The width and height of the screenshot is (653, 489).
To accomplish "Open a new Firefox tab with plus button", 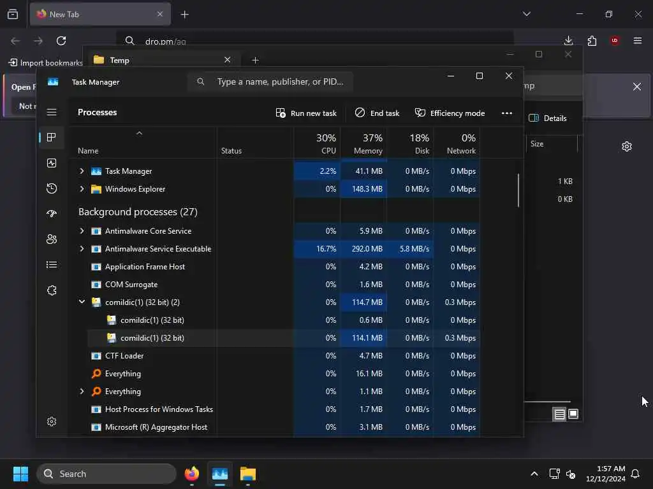I will (185, 15).
